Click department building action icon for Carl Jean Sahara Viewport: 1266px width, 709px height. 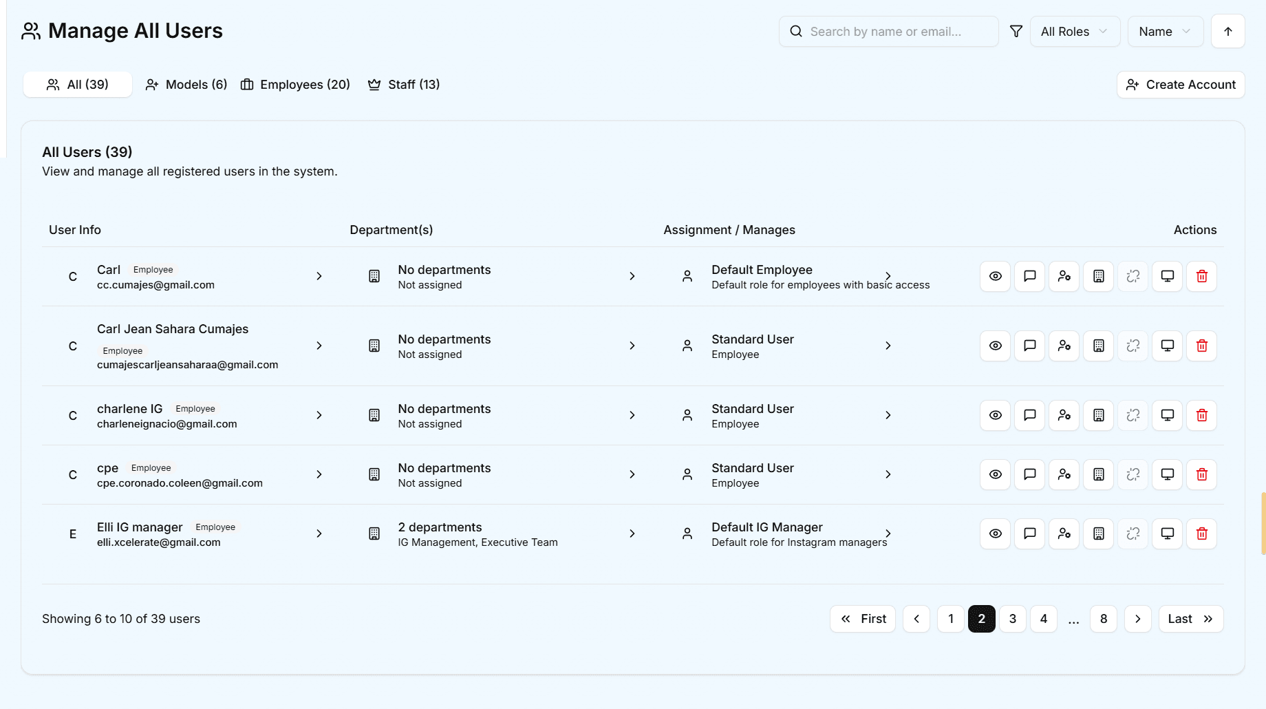point(1099,346)
